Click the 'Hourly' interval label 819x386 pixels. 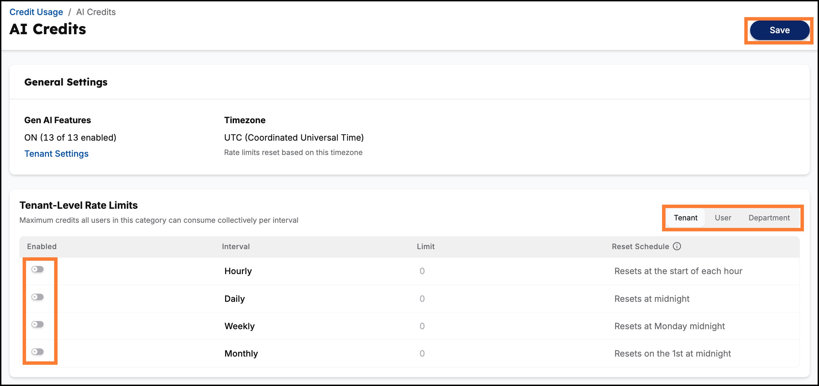238,271
